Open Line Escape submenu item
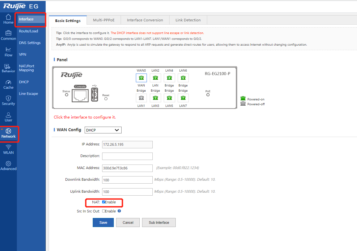This screenshot has width=357, height=251. (29, 94)
